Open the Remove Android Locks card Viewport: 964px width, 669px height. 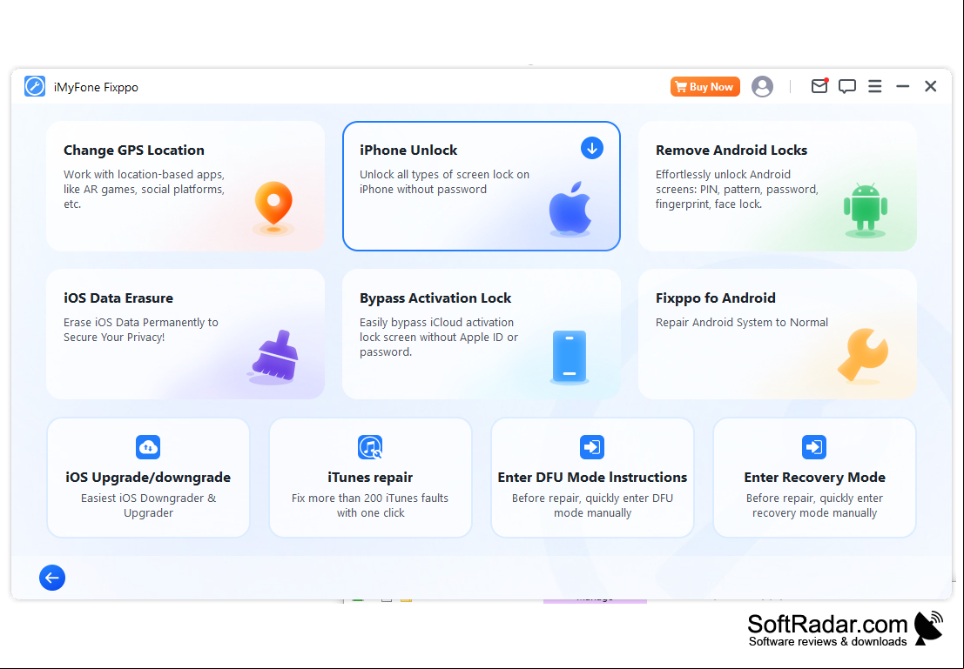pyautogui.click(x=777, y=186)
